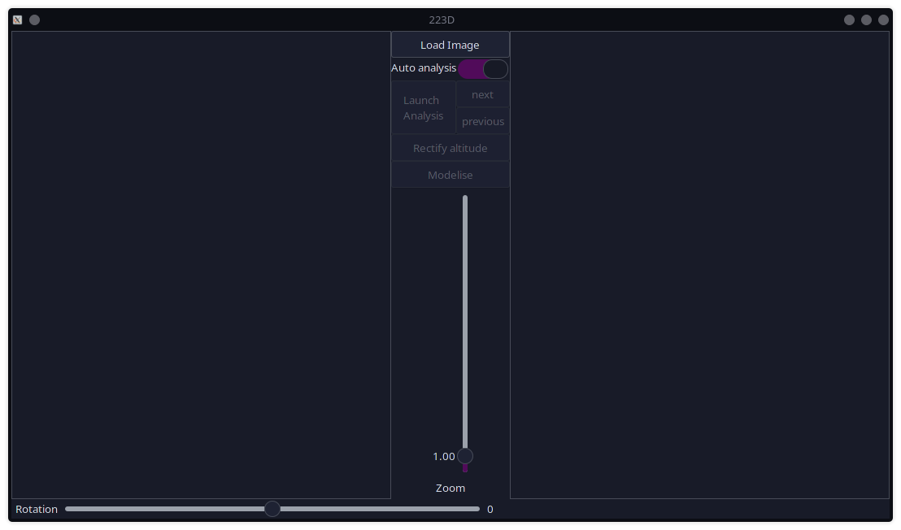Viewport: 901px width, 530px height.
Task: Maximize the 223D window
Action: [x=866, y=20]
